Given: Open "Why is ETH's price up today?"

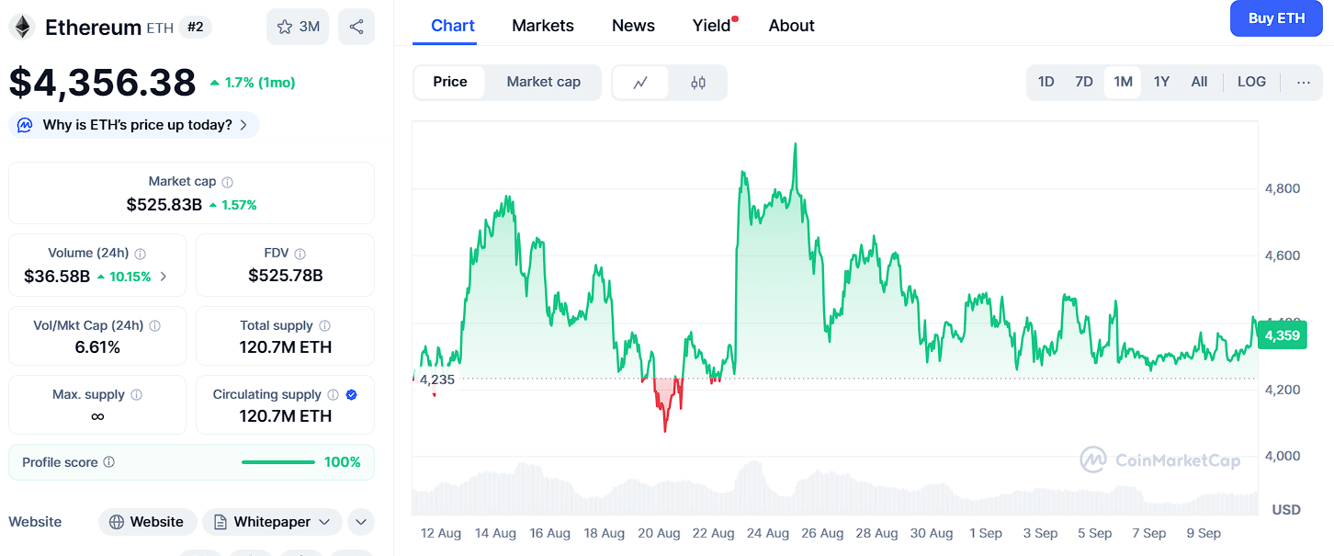Looking at the screenshot, I should (x=135, y=125).
